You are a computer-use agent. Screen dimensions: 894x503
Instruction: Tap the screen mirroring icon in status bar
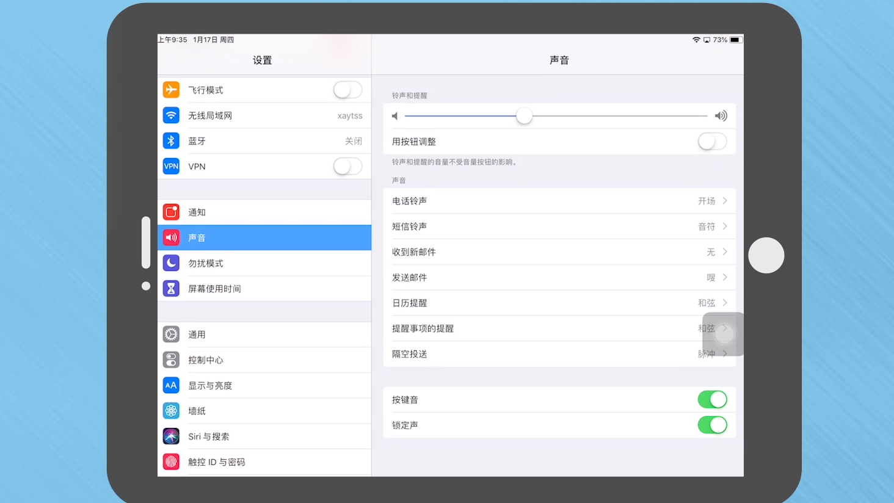coord(707,40)
